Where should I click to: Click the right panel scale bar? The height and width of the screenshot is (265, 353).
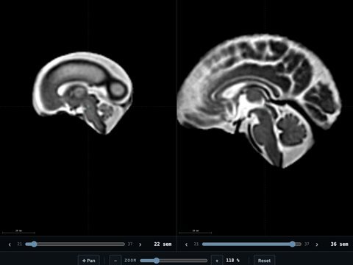pyautogui.click(x=196, y=232)
